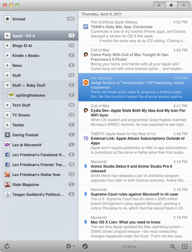Open Mac OS X Lion: What you need article
This screenshot has height=252, width=192.
click(x=135, y=227)
